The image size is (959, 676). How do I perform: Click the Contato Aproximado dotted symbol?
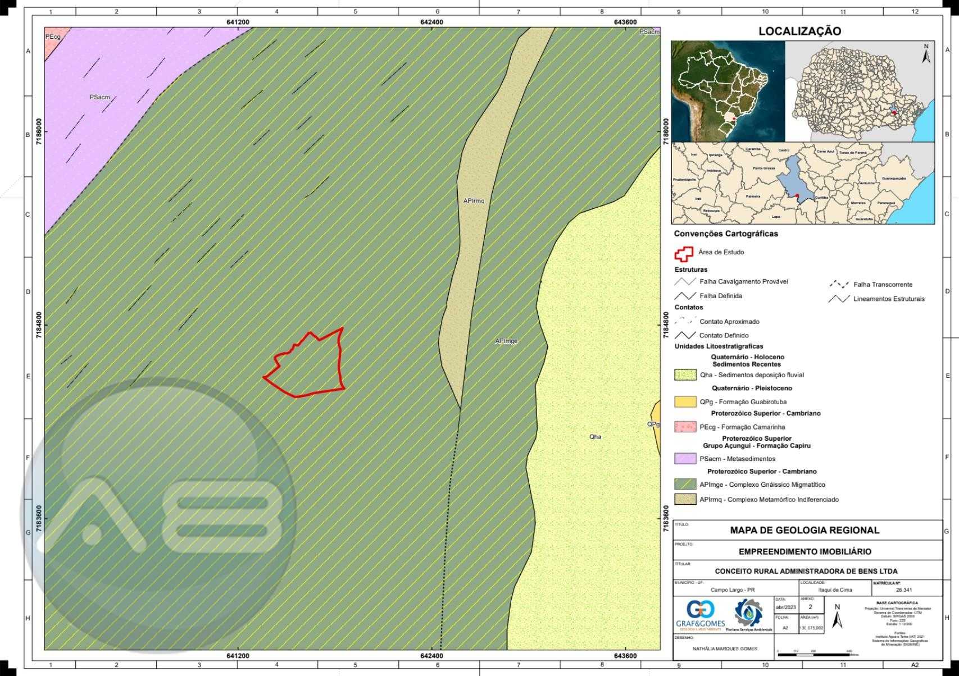coord(685,322)
